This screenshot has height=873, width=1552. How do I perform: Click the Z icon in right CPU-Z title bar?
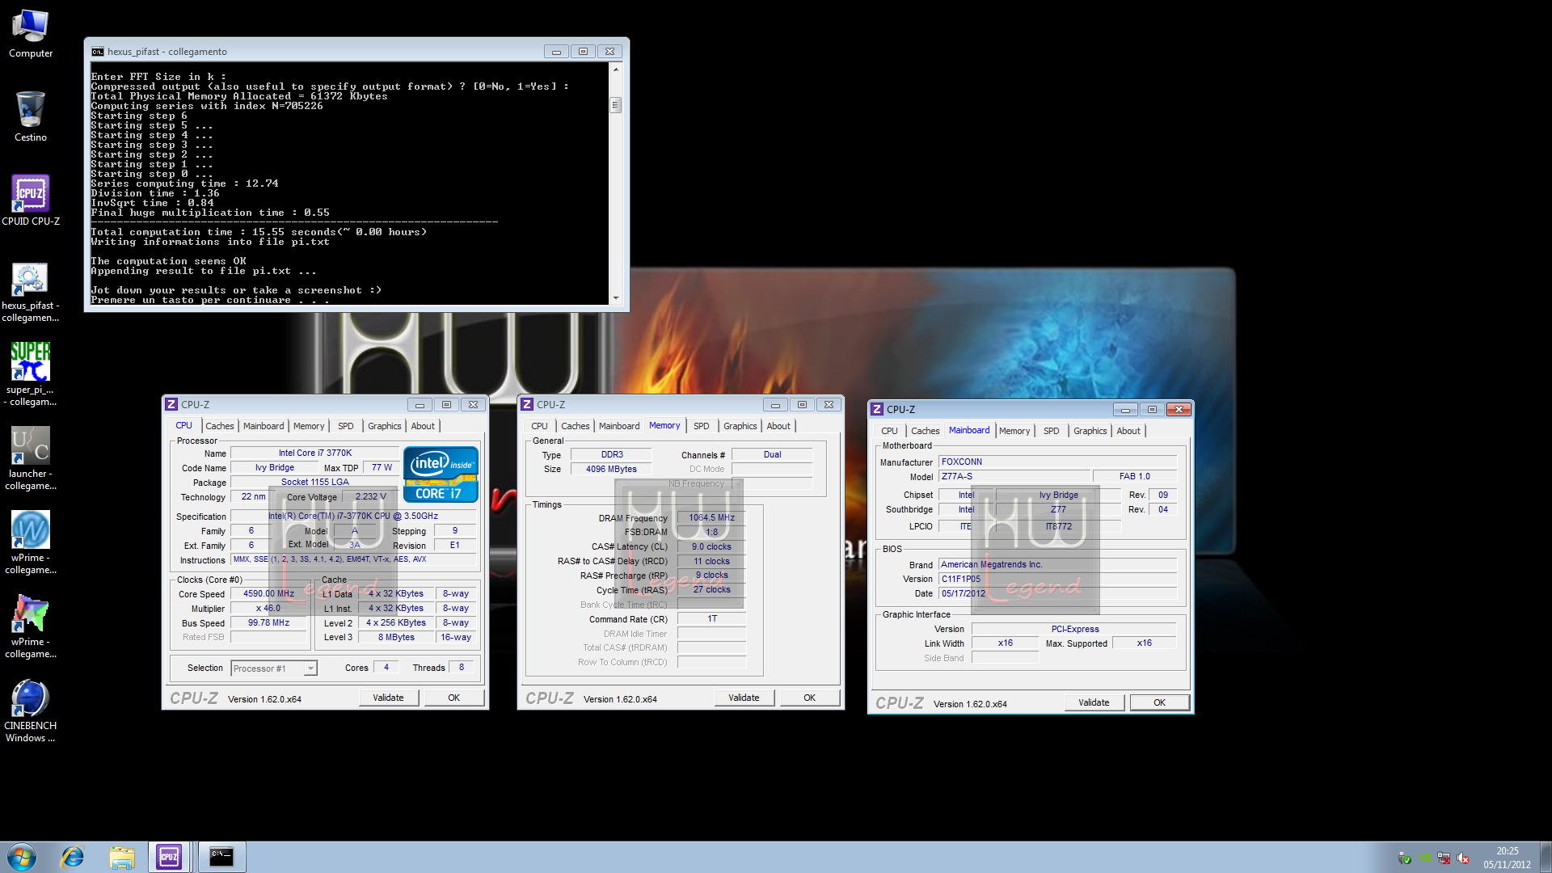coord(877,409)
